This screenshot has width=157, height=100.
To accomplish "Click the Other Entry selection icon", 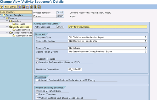I will point(39,7).
